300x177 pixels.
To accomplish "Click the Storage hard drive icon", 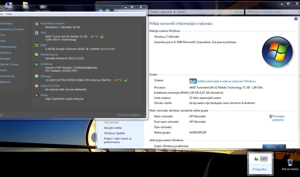I will tap(37, 76).
